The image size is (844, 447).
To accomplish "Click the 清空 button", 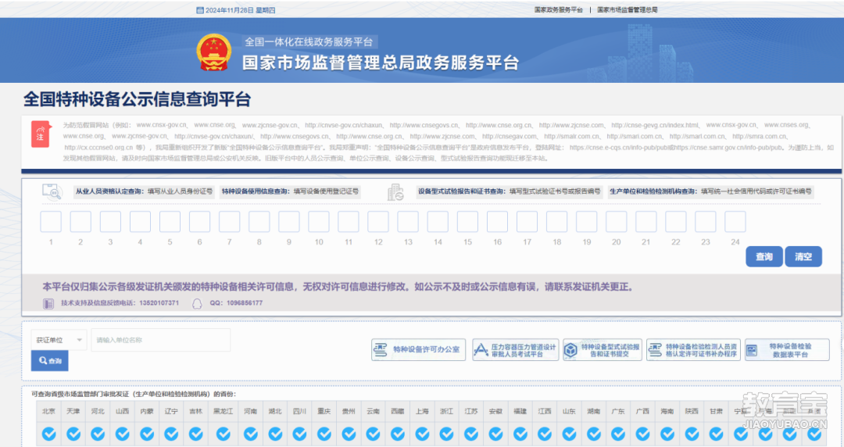I will [x=803, y=257].
